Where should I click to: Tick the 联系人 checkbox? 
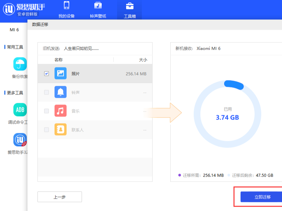pyautogui.click(x=46, y=130)
